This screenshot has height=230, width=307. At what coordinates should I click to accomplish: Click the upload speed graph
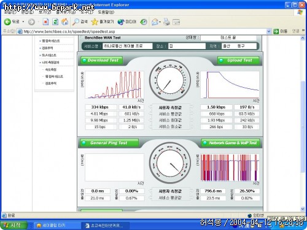coord(230,85)
